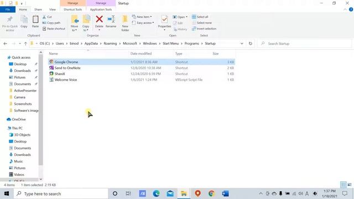Click the AppData breadcrumb segment
Image resolution: width=354 pixels, height=199 pixels.
click(91, 44)
